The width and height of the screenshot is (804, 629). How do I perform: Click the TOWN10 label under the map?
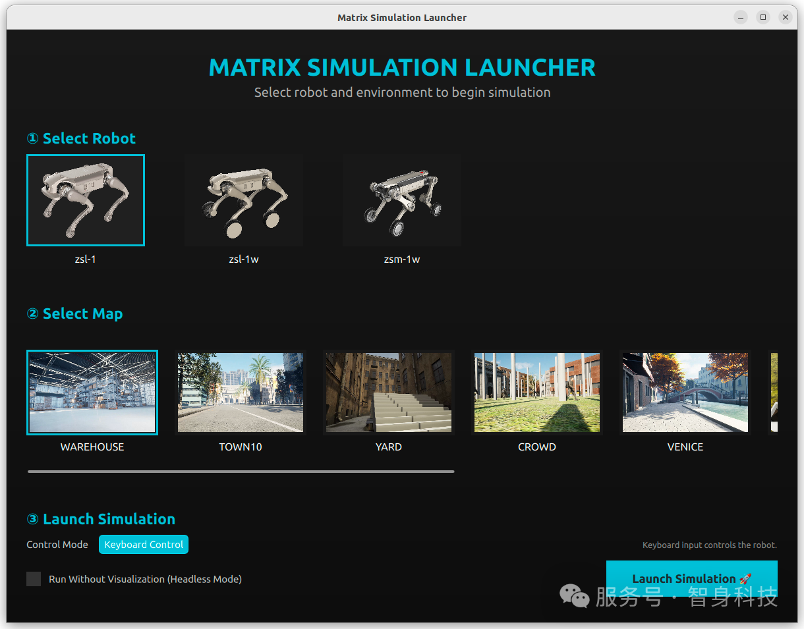[241, 447]
